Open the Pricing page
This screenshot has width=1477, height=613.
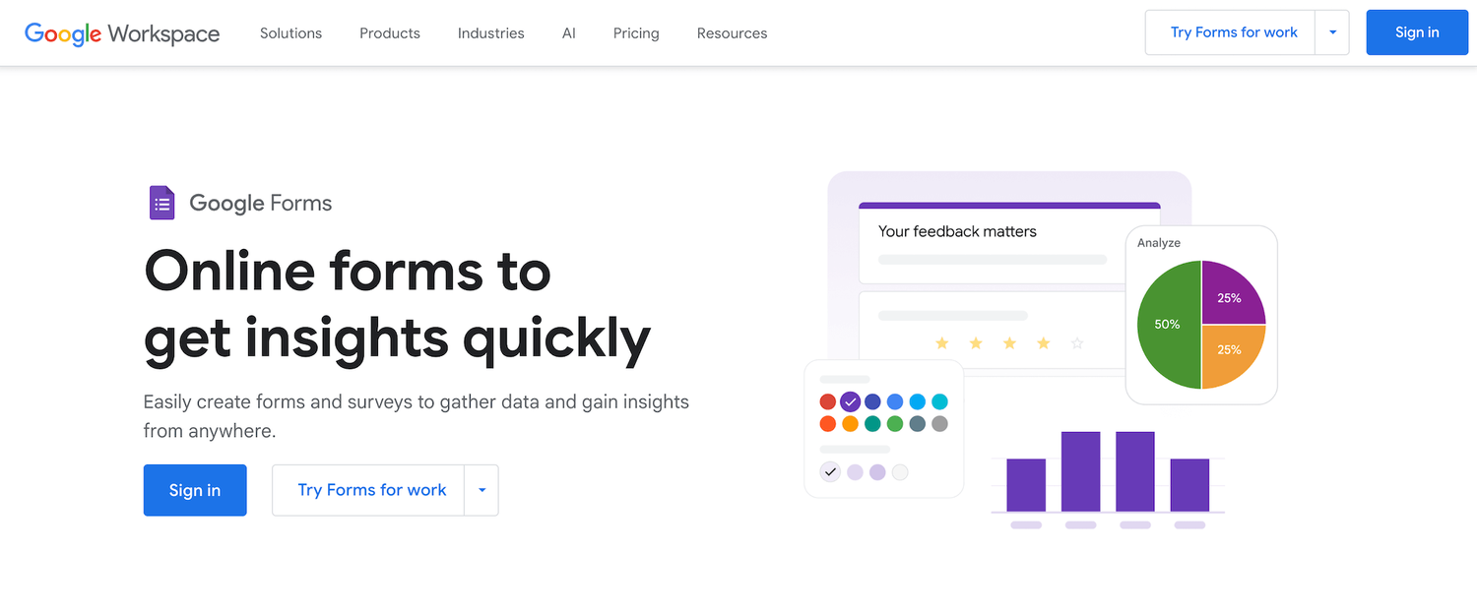coord(636,33)
